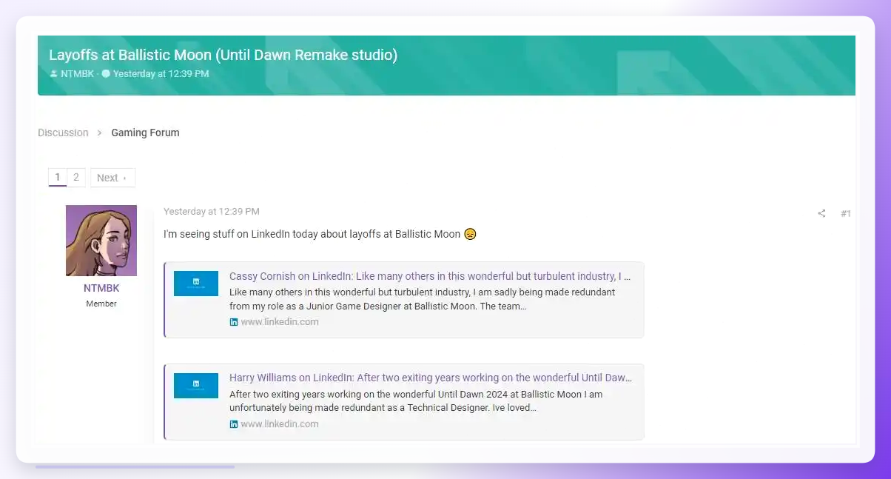
Task: Open the post #1 permalink
Action: tap(845, 214)
